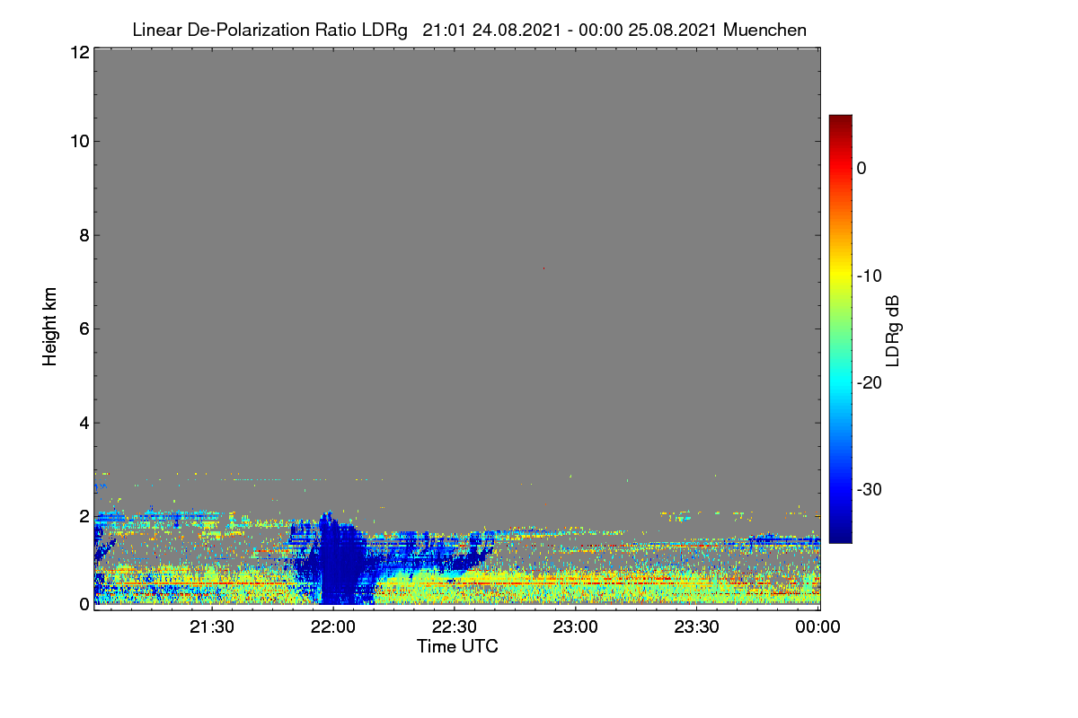Click the time tick label '23:30'
1078x718 pixels.
coord(698,627)
